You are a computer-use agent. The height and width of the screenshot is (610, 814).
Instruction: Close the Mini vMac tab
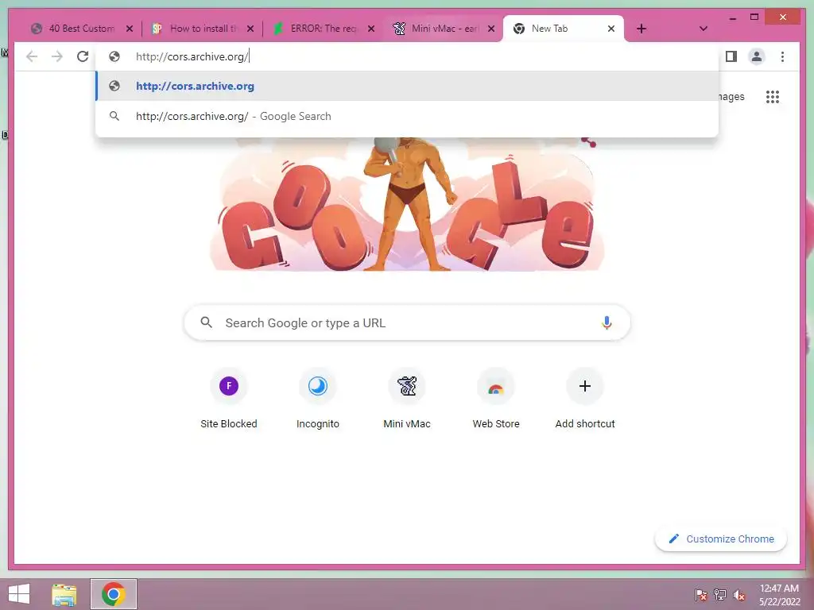491,29
